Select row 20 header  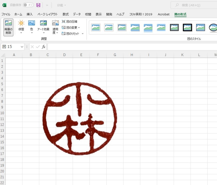click(x=2, y=171)
